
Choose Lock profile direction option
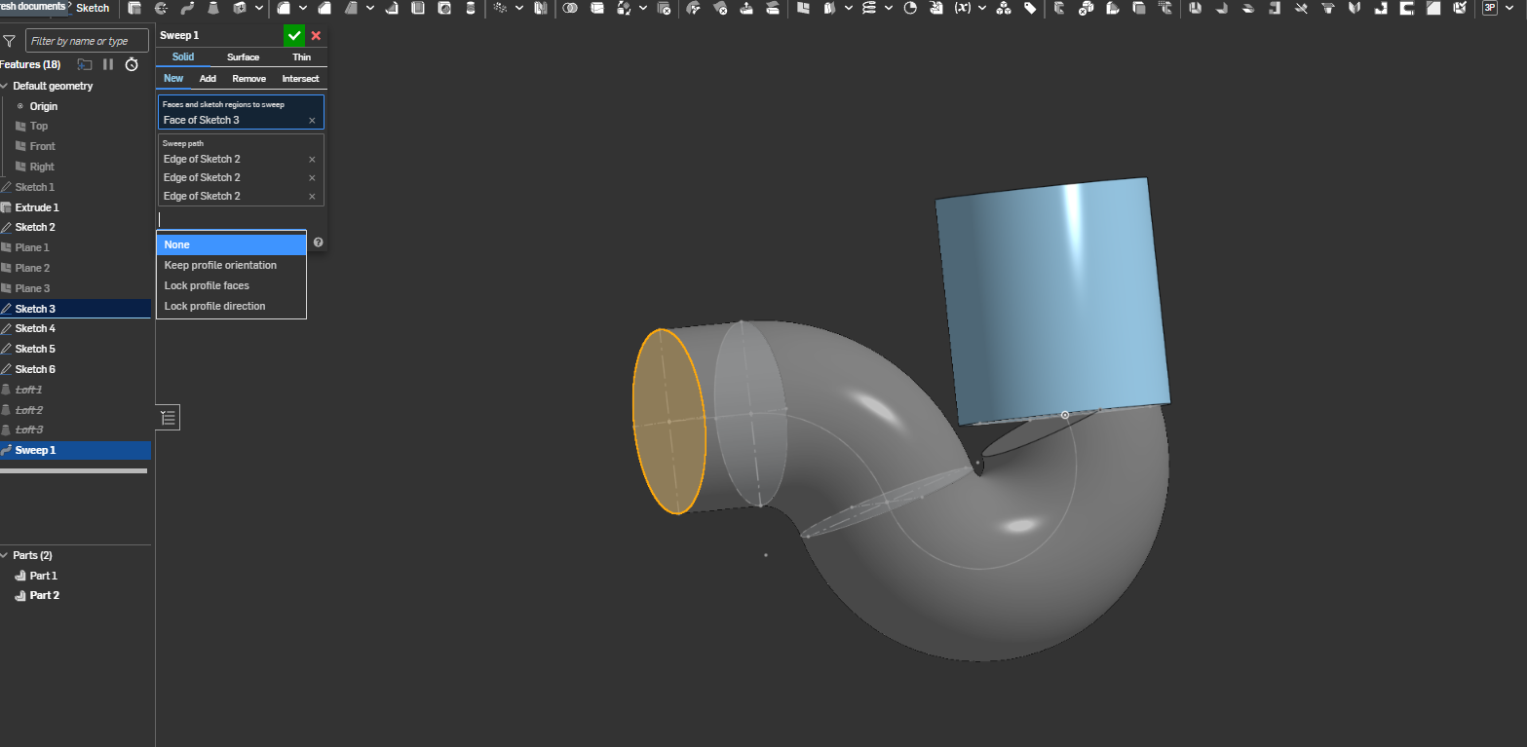pos(231,306)
